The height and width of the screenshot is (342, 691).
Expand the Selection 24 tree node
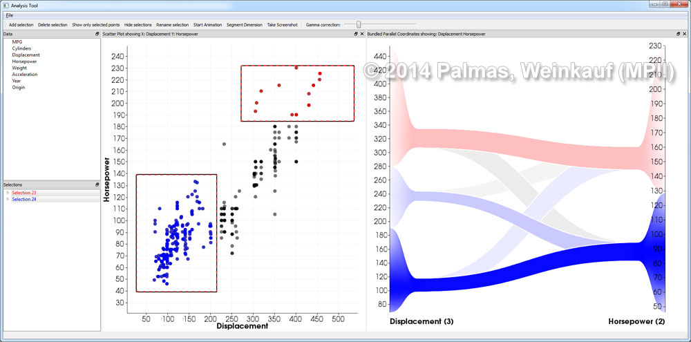pyautogui.click(x=8, y=199)
